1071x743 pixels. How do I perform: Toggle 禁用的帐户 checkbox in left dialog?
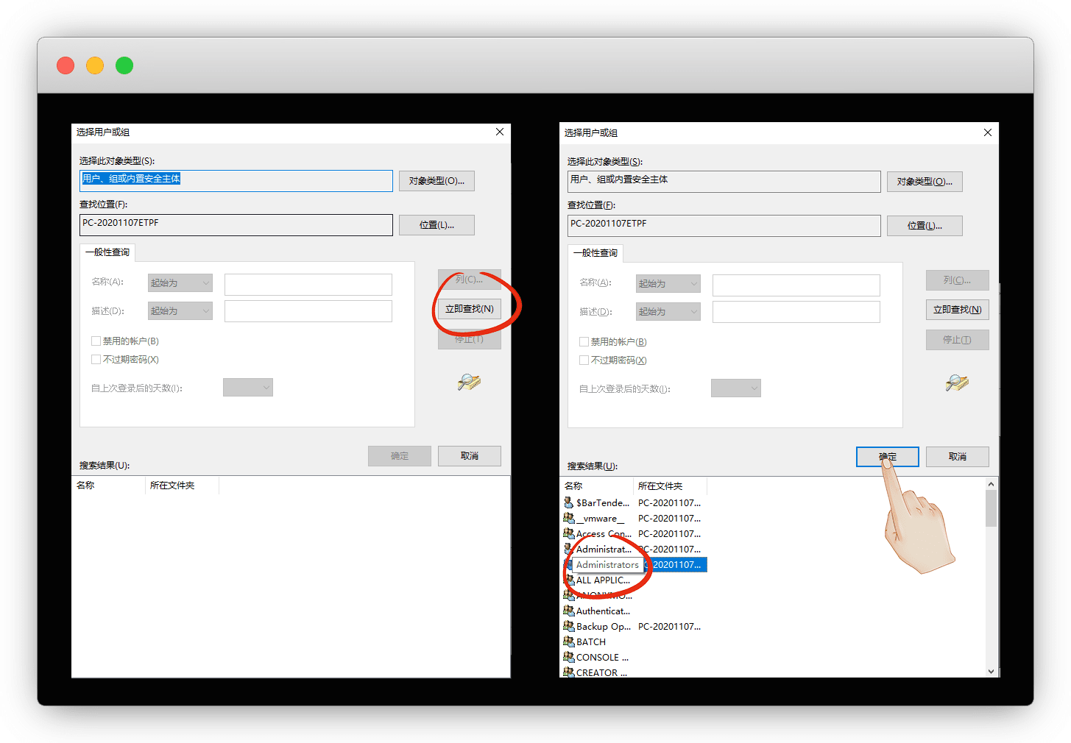tap(96, 341)
